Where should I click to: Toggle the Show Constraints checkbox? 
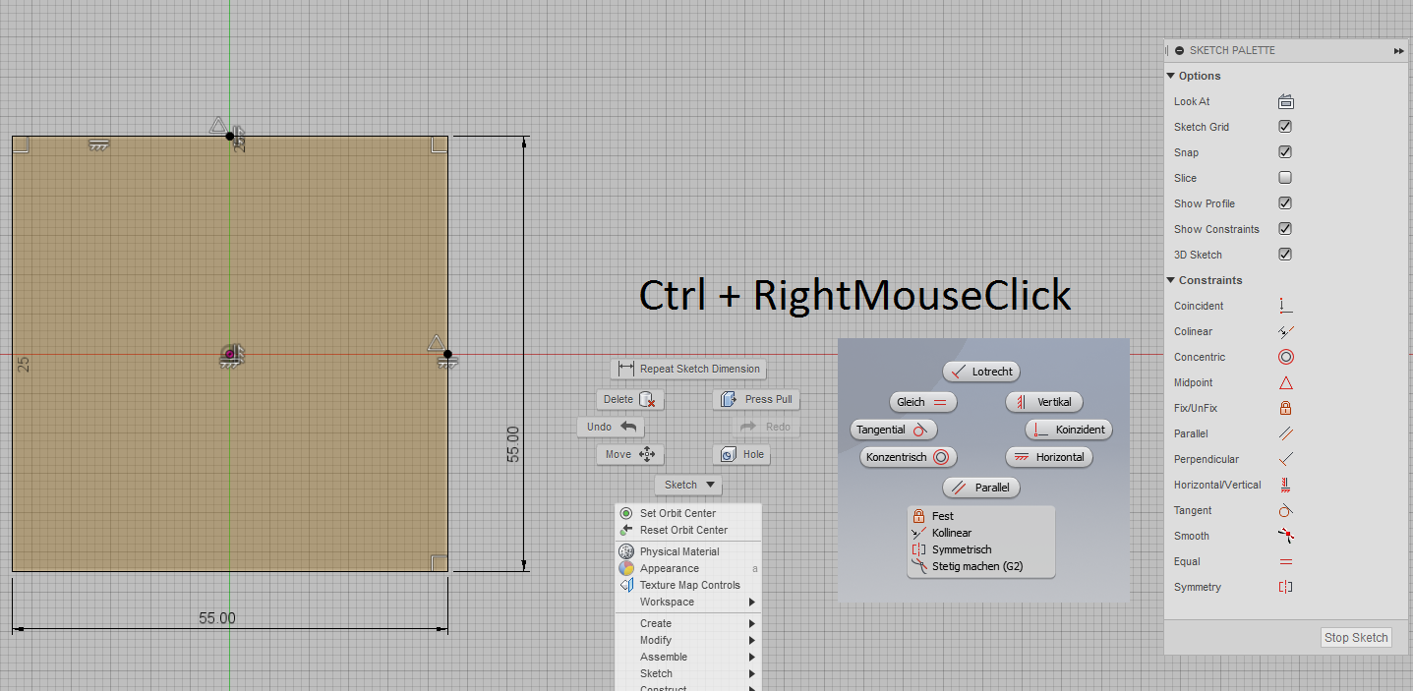[x=1285, y=229]
